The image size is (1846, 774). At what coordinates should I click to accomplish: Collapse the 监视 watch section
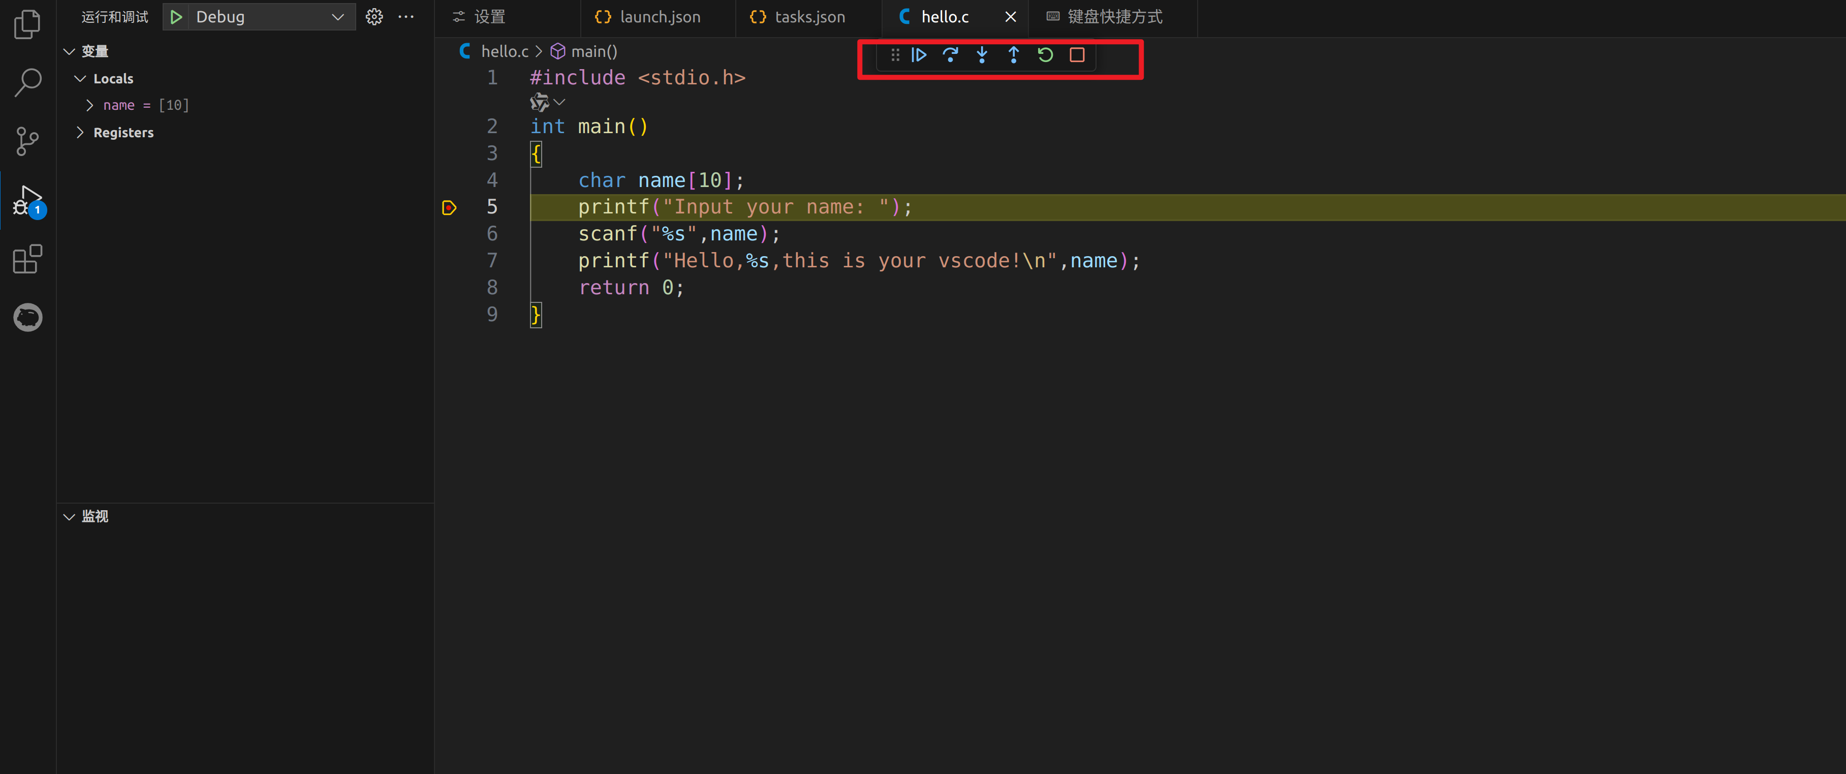tap(69, 517)
